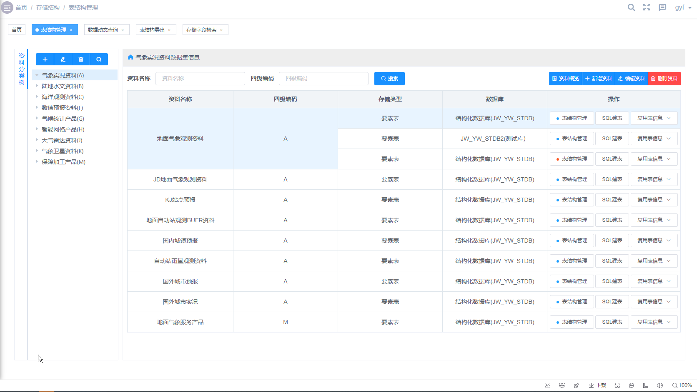Click 表结构管理 with red dot
The width and height of the screenshot is (697, 392).
[572, 159]
